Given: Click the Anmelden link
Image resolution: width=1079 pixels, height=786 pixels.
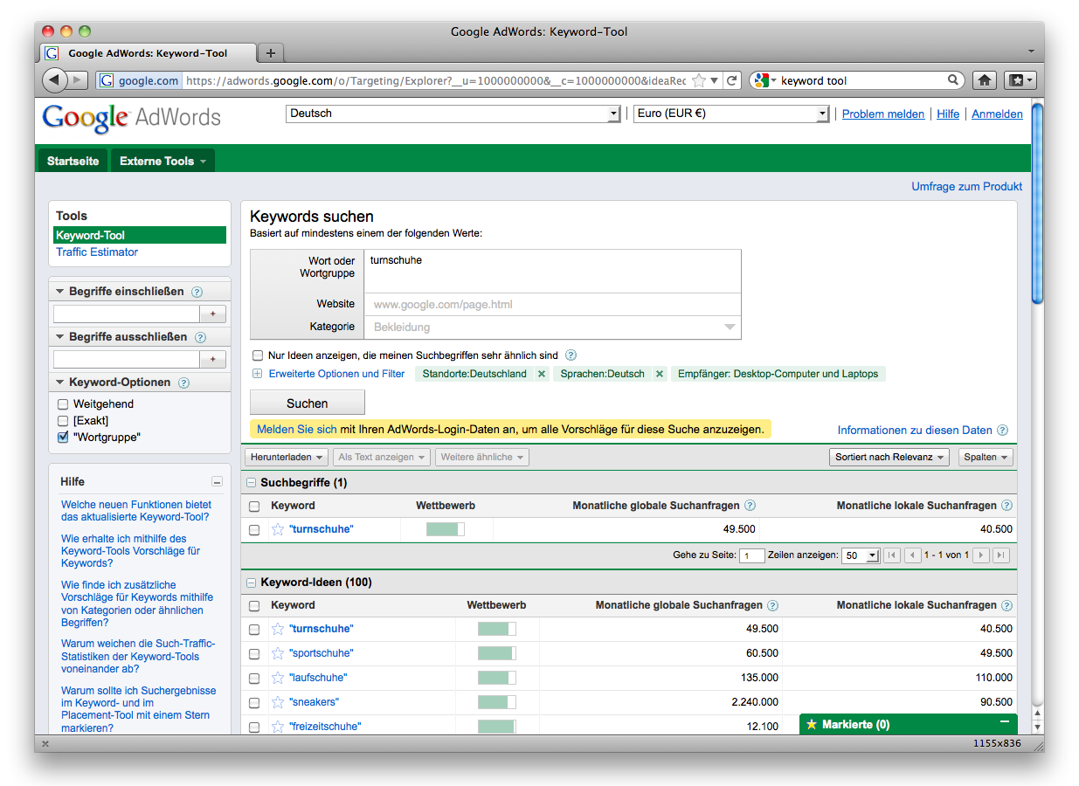Looking at the screenshot, I should point(997,114).
